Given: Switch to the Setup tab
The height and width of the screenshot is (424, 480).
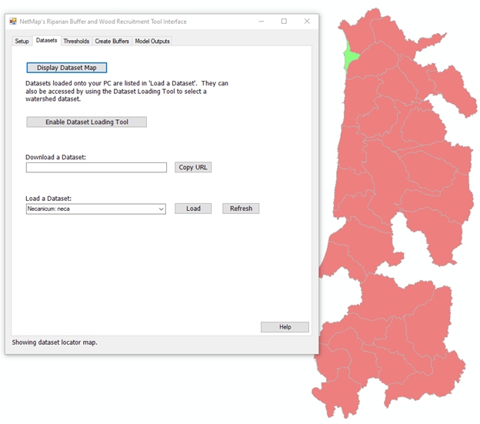Looking at the screenshot, I should (x=22, y=41).
